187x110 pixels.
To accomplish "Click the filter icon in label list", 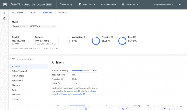I will pos(14,59).
